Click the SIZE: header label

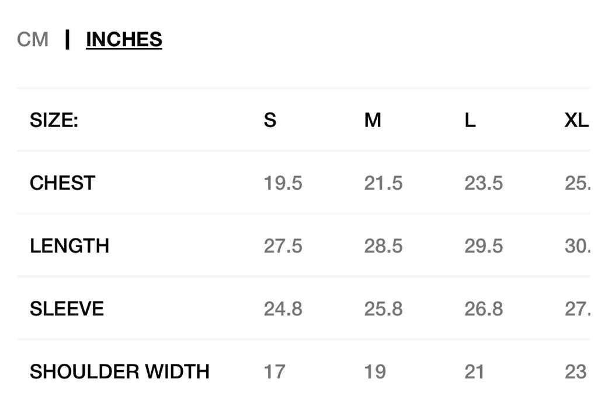pyautogui.click(x=54, y=121)
